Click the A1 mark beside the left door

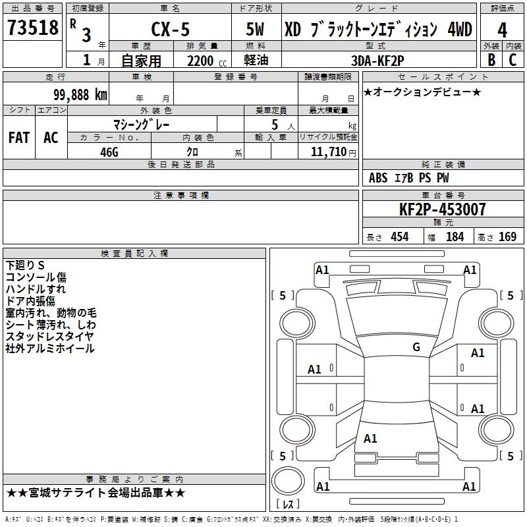tap(315, 370)
